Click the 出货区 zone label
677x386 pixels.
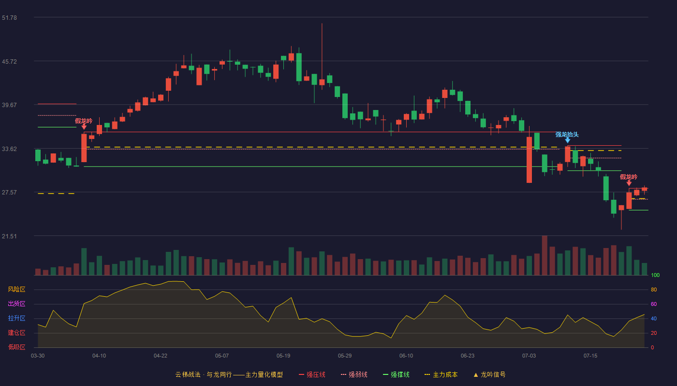[x=16, y=304]
